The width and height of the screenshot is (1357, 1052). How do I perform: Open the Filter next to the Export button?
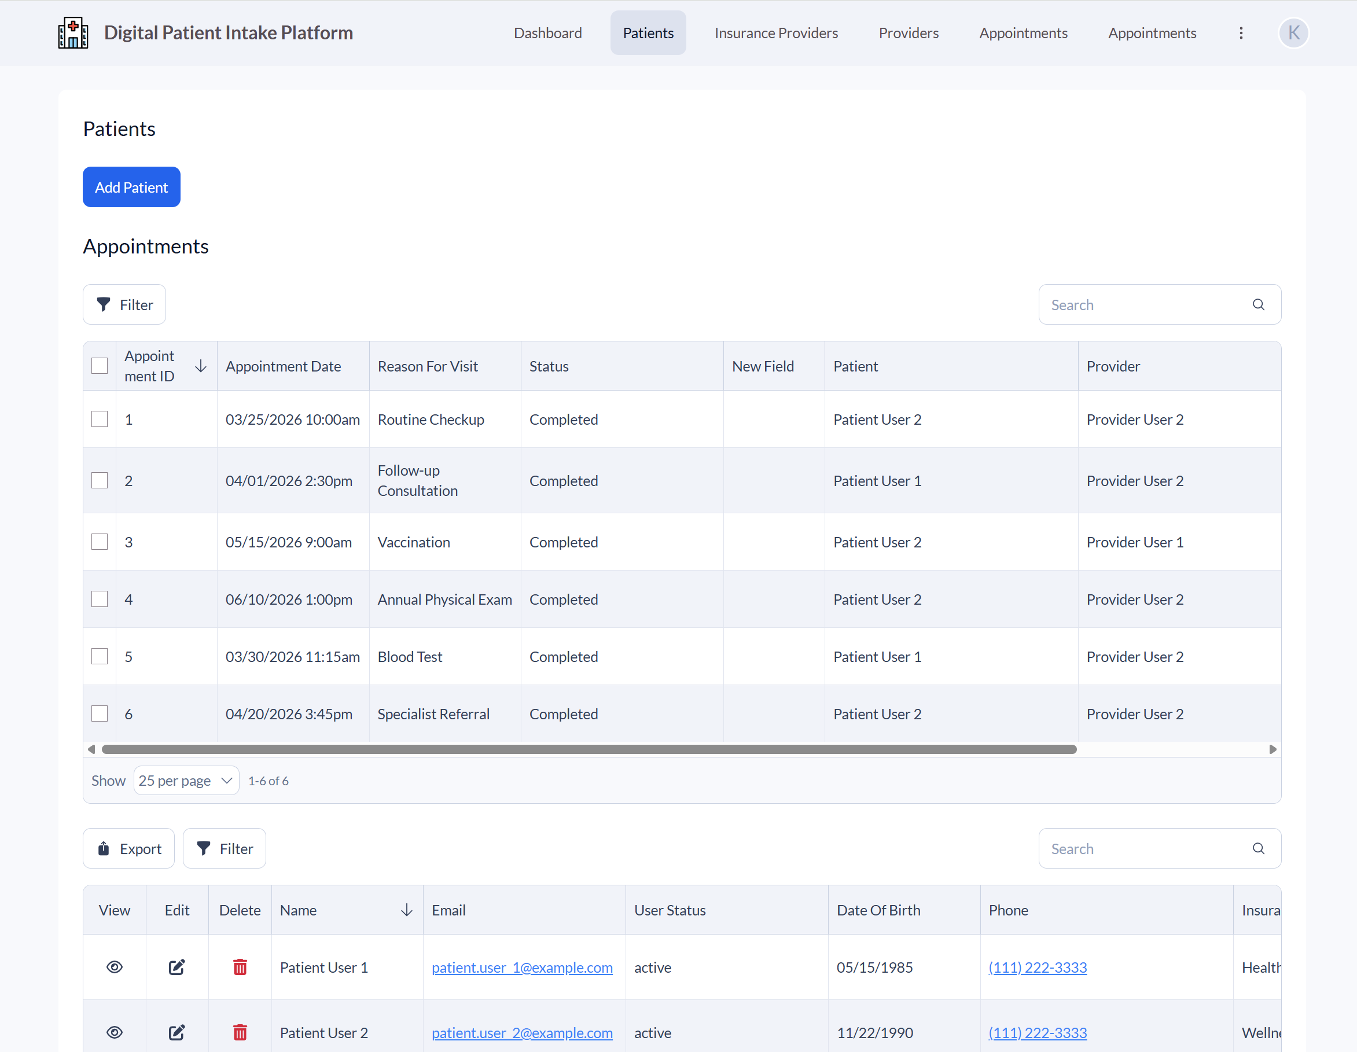(x=225, y=848)
